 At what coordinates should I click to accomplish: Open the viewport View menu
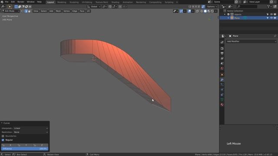tap(36, 11)
